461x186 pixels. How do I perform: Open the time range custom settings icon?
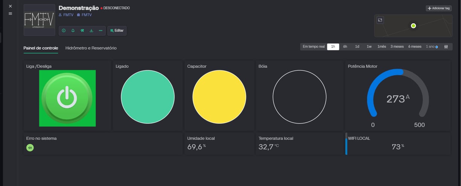(446, 47)
